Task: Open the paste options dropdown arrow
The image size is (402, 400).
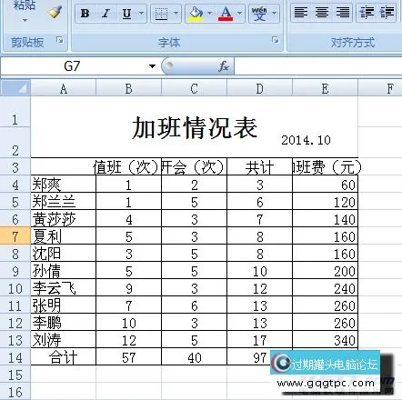Action: pyautogui.click(x=25, y=21)
